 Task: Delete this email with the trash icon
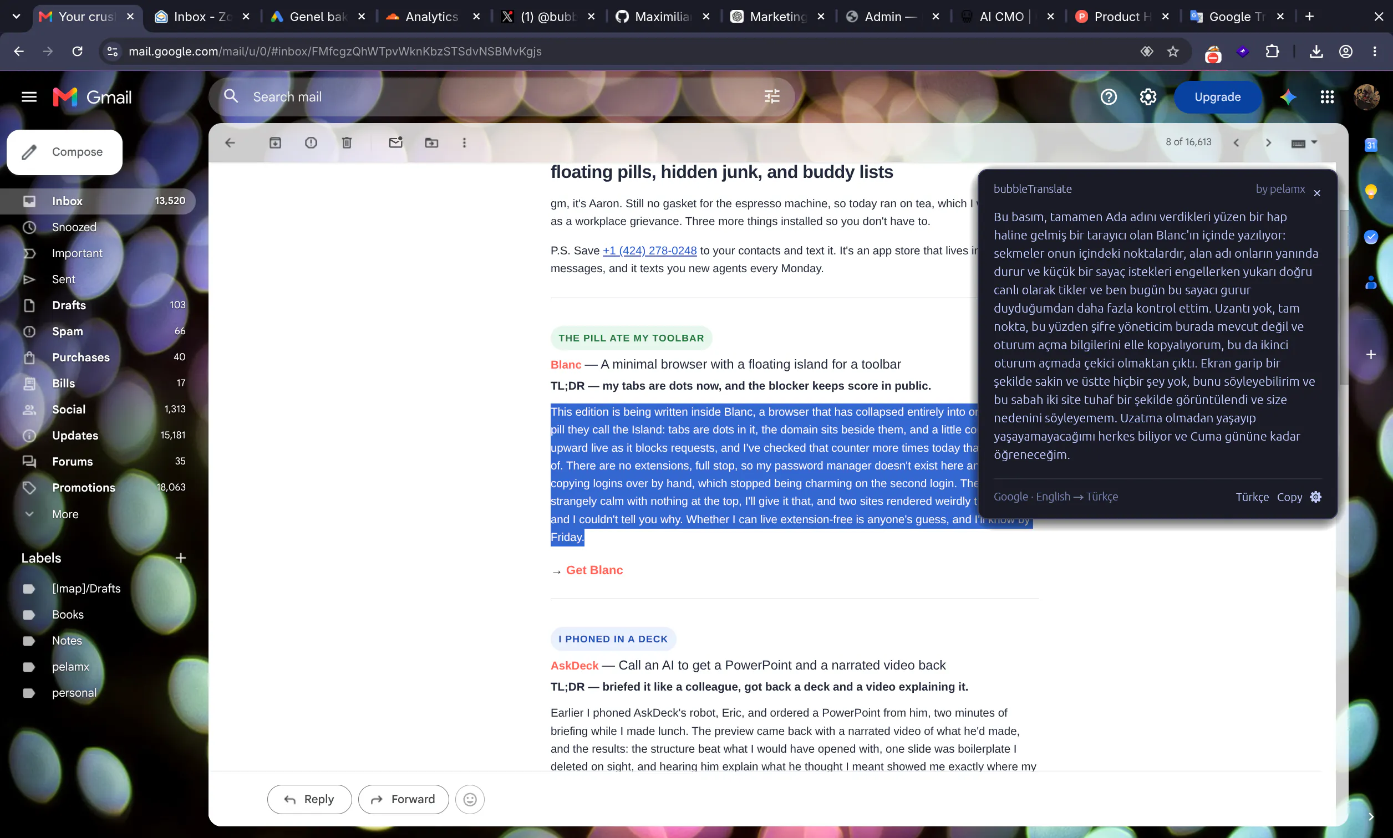(x=347, y=143)
